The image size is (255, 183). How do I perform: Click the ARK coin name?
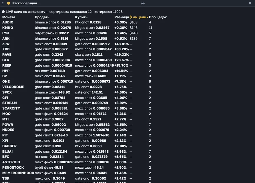[6, 39]
